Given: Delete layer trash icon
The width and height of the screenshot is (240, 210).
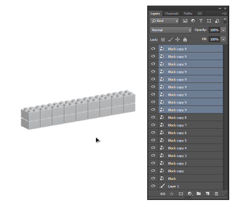Looking at the screenshot, I should 216,194.
